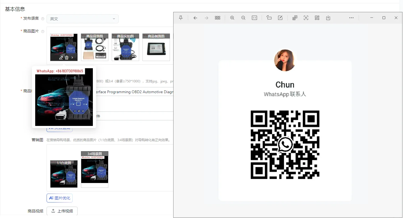Minimize the image viewer window

tap(372, 18)
